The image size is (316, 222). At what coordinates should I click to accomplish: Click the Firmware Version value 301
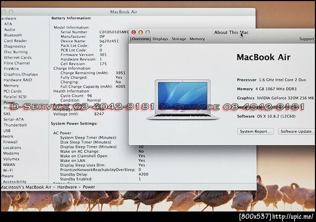(x=103, y=55)
